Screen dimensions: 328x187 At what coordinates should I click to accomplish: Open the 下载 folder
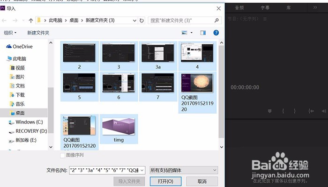17,95
